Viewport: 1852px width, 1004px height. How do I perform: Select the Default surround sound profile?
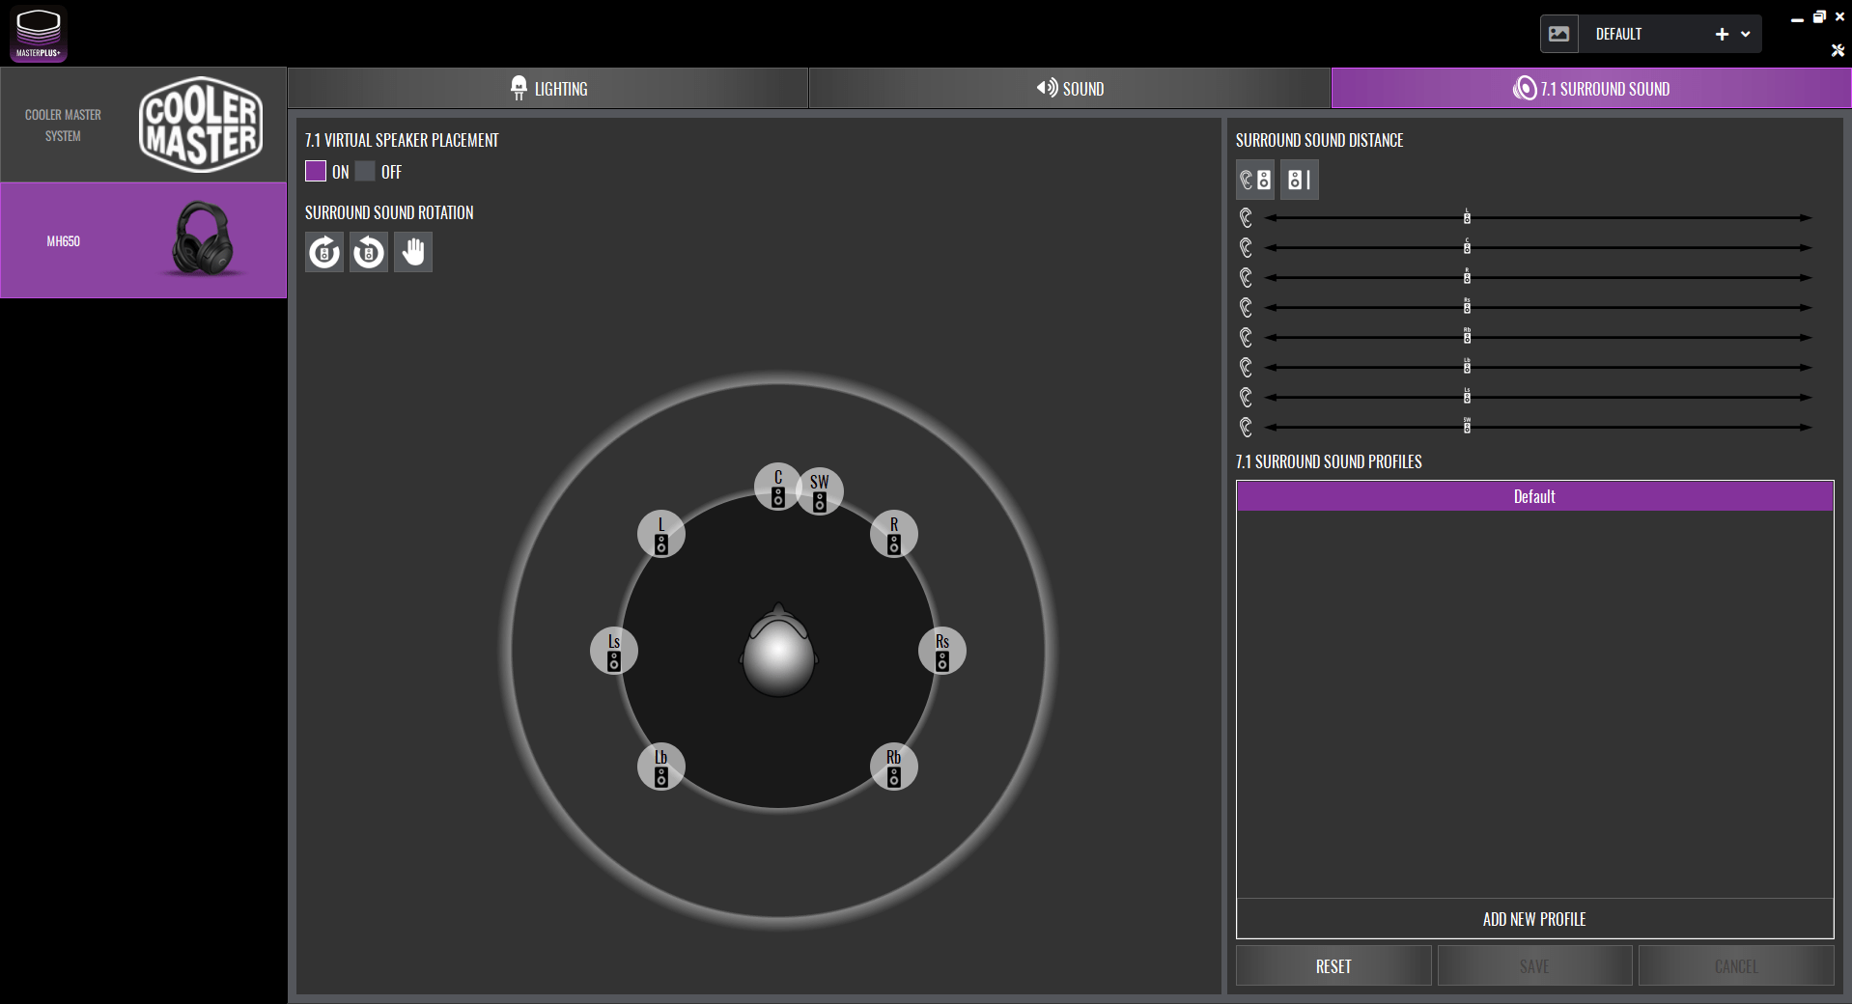(1533, 496)
